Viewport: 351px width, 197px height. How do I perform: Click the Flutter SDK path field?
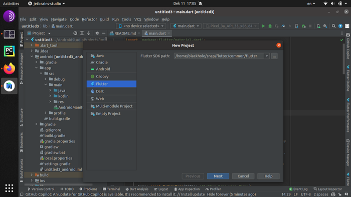click(x=219, y=56)
